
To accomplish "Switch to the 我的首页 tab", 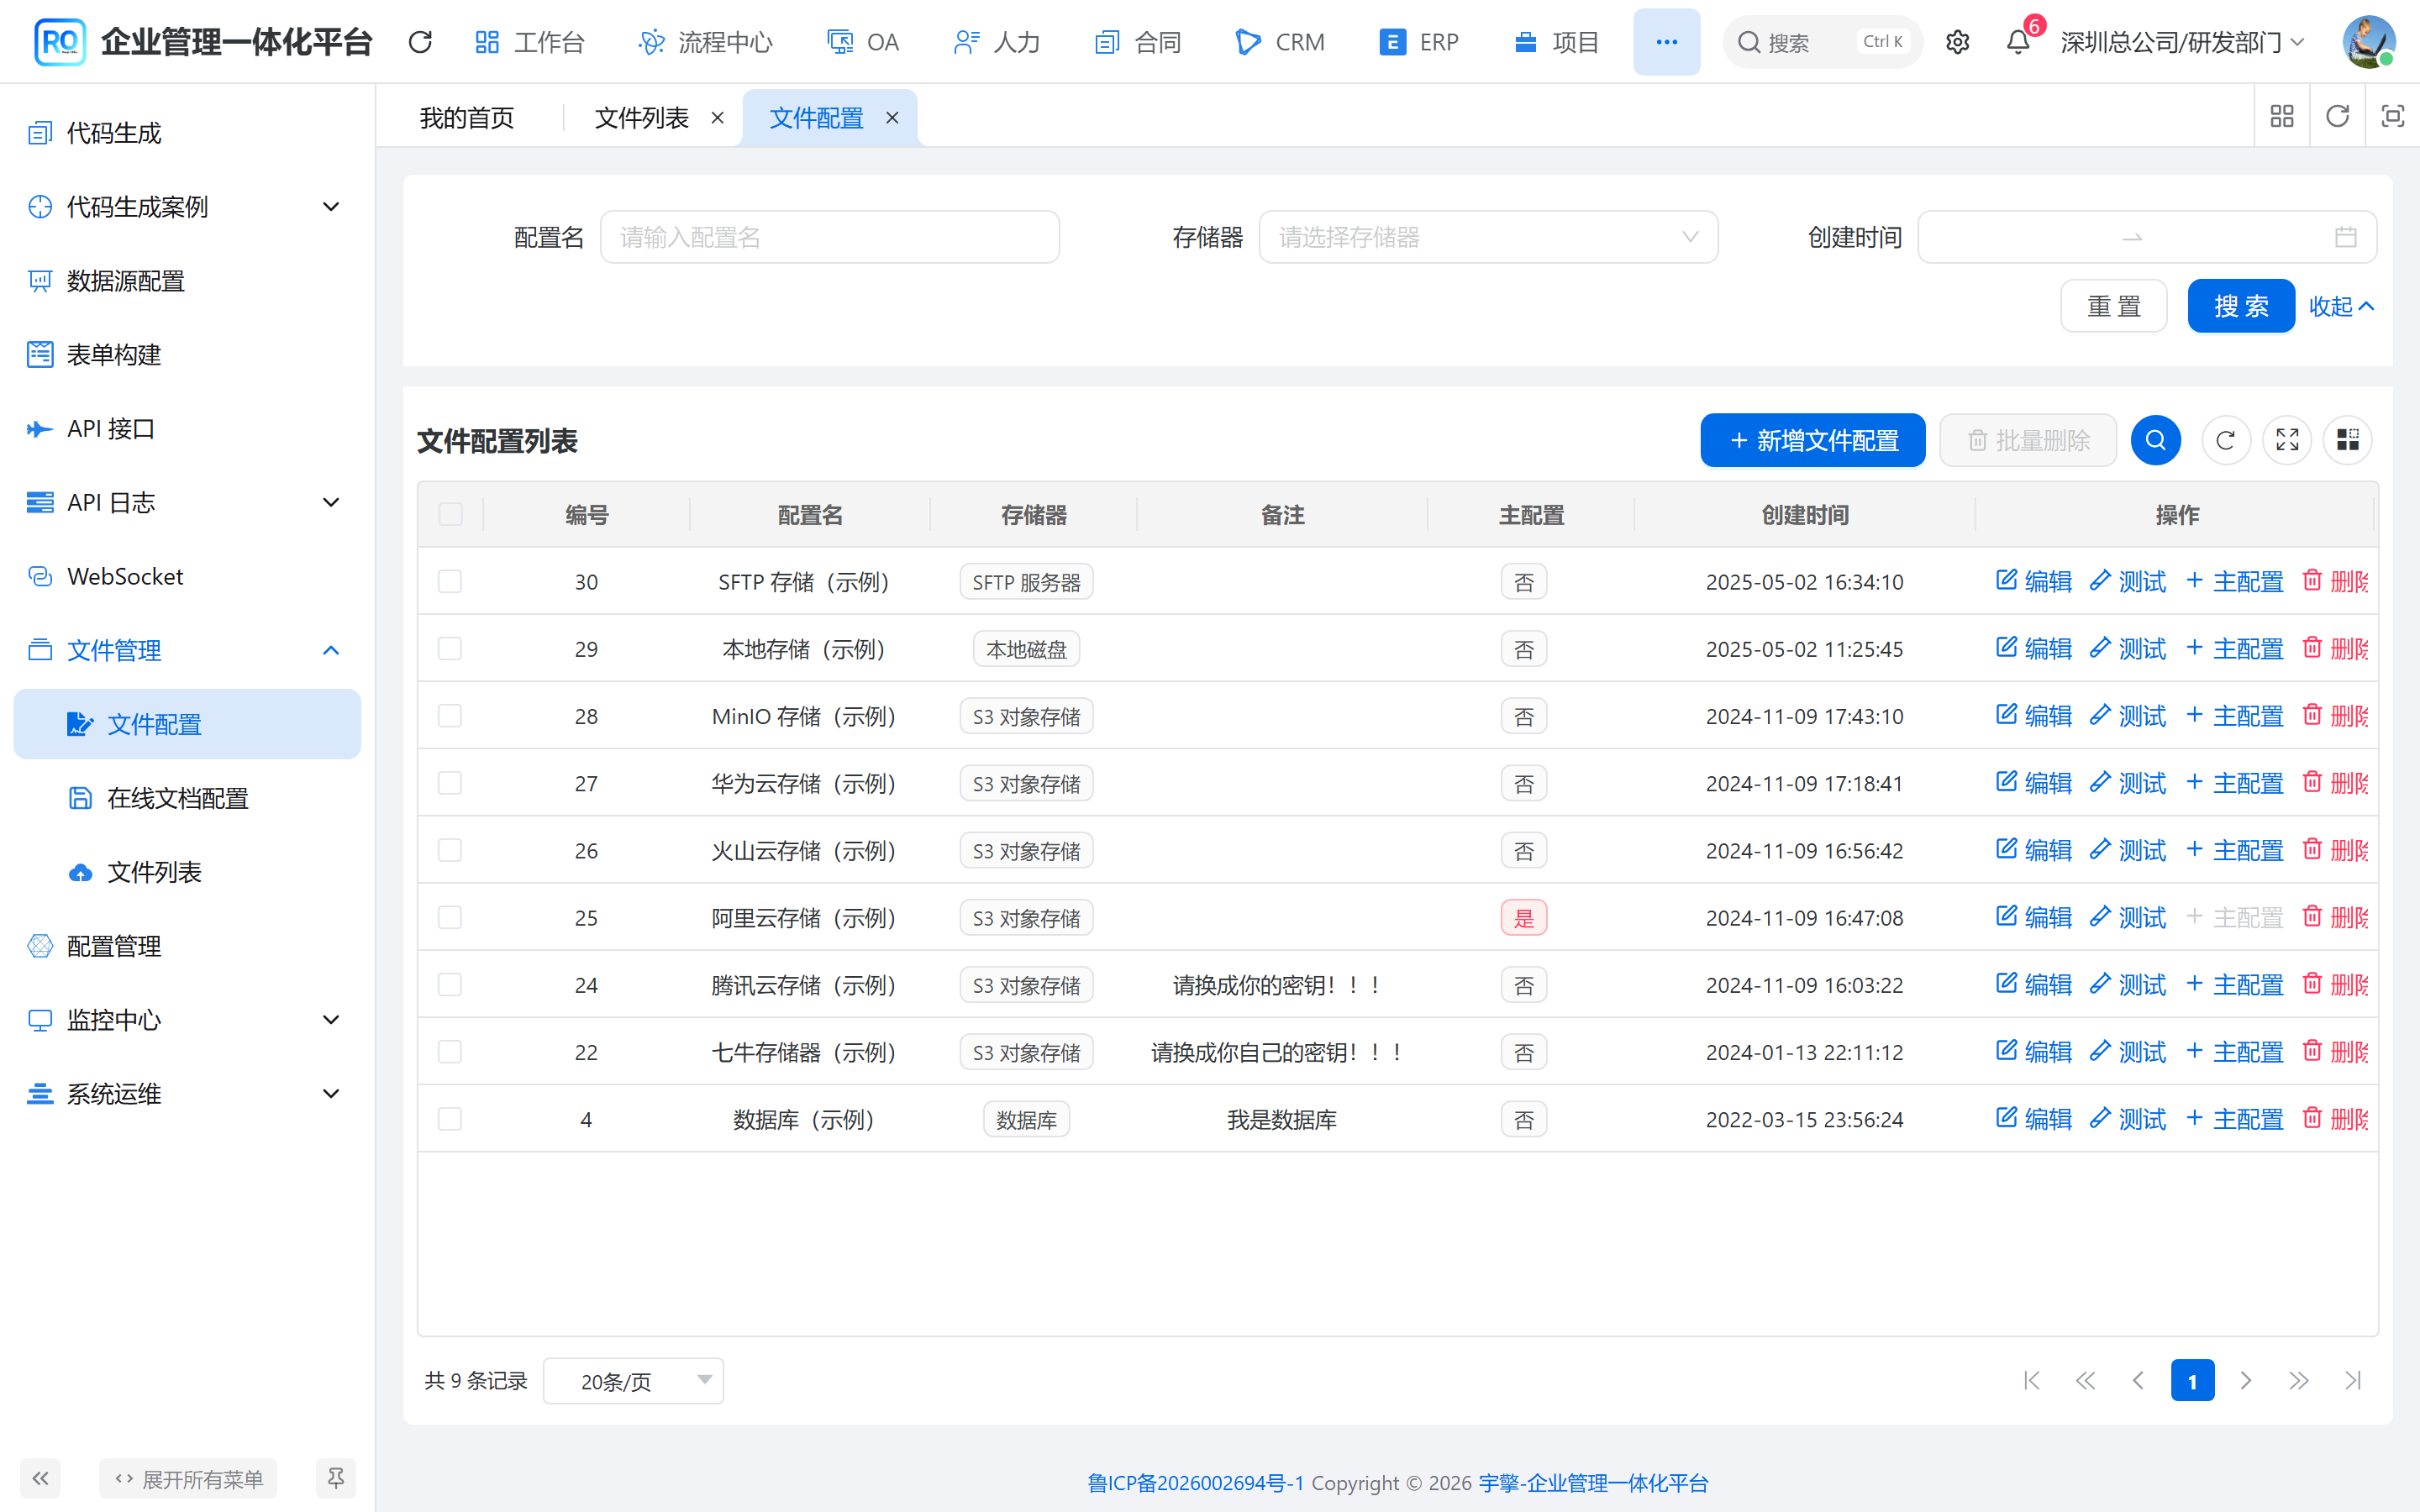I will click(467, 118).
